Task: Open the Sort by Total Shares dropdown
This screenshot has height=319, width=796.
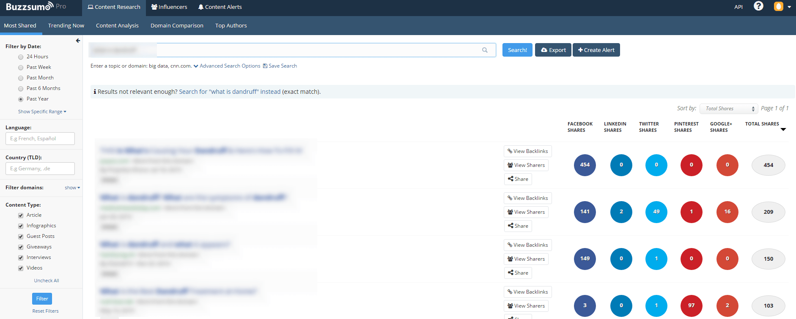Action: (728, 109)
